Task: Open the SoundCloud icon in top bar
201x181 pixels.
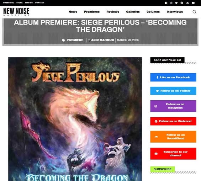Action: [x=187, y=3]
